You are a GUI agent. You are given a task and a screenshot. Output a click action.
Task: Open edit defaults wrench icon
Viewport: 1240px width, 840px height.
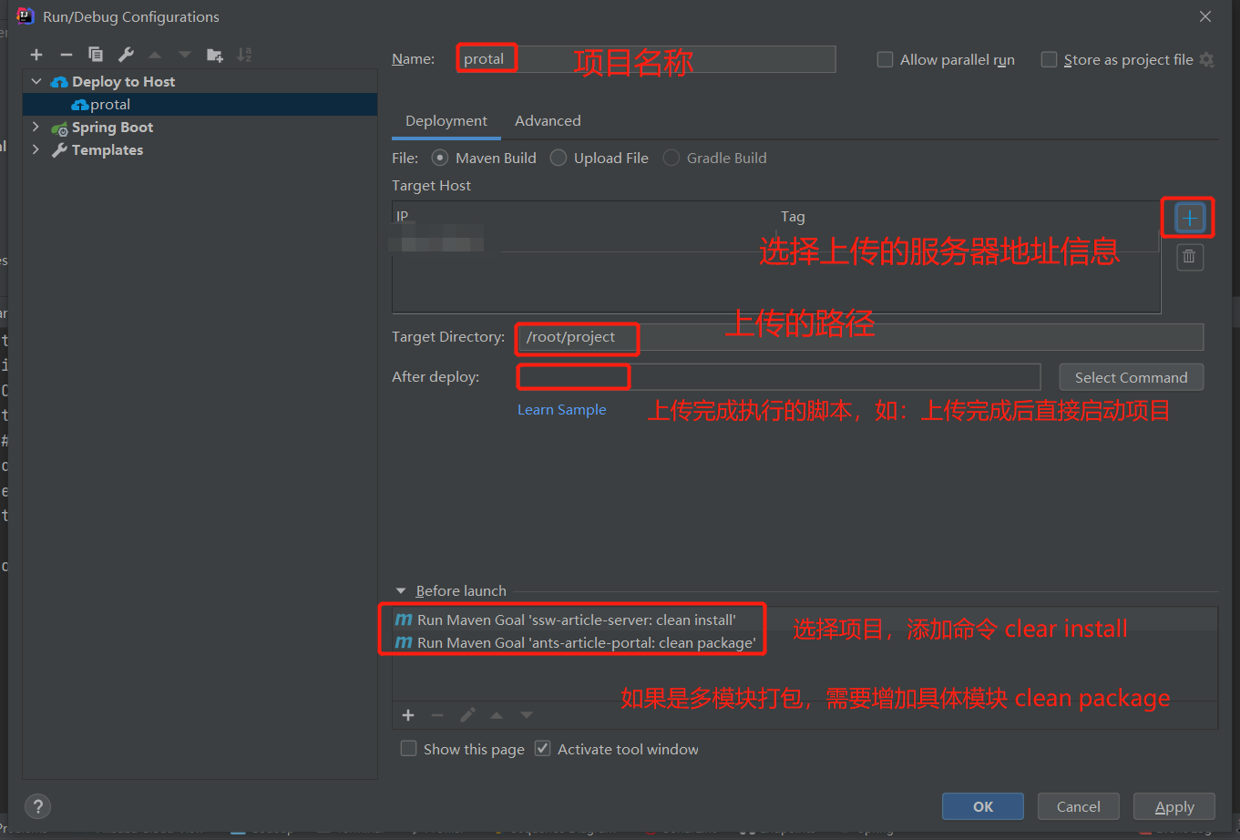[x=126, y=55]
